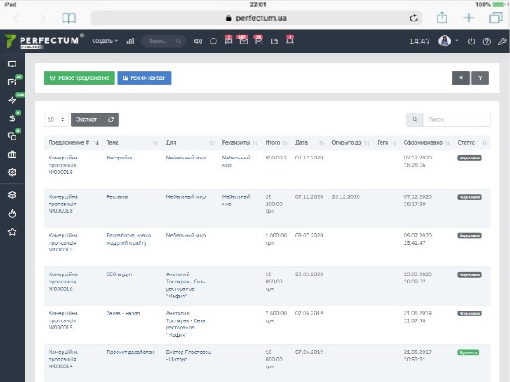Open the filter funnel button

[x=480, y=78]
